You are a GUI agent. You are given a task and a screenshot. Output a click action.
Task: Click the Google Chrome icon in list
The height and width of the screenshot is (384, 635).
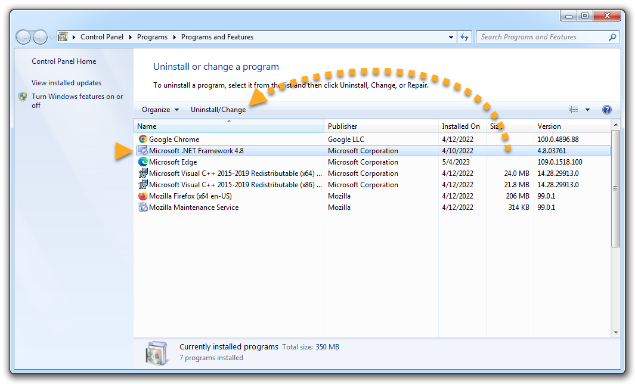pos(143,140)
